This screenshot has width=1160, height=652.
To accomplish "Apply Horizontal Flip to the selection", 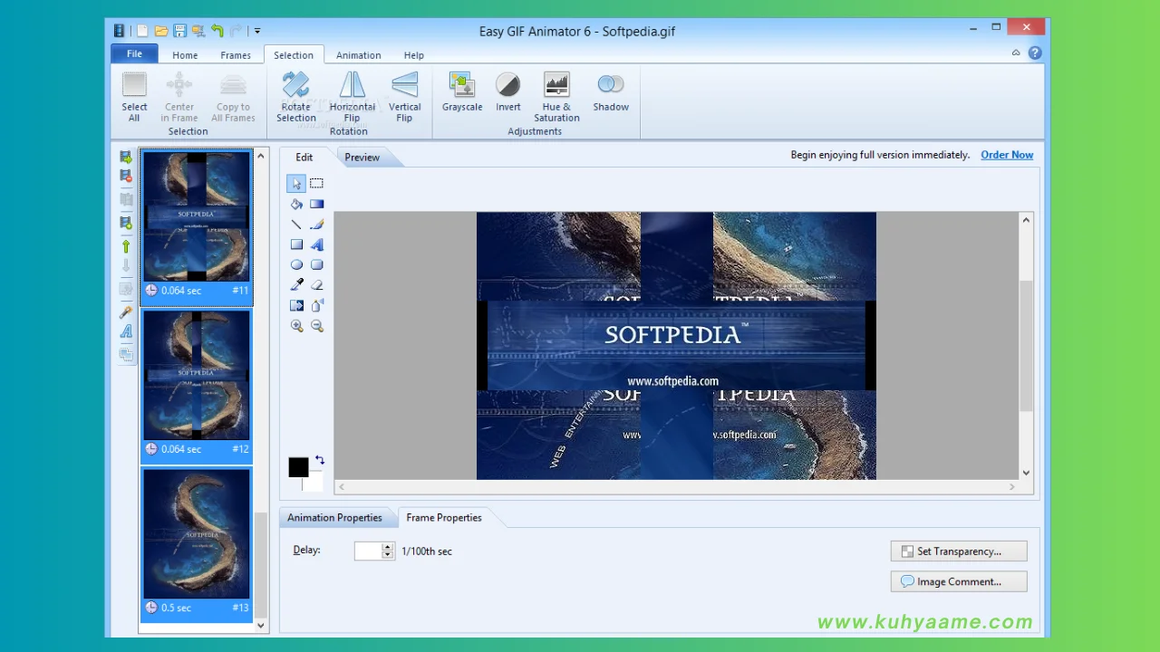I will pyautogui.click(x=352, y=98).
